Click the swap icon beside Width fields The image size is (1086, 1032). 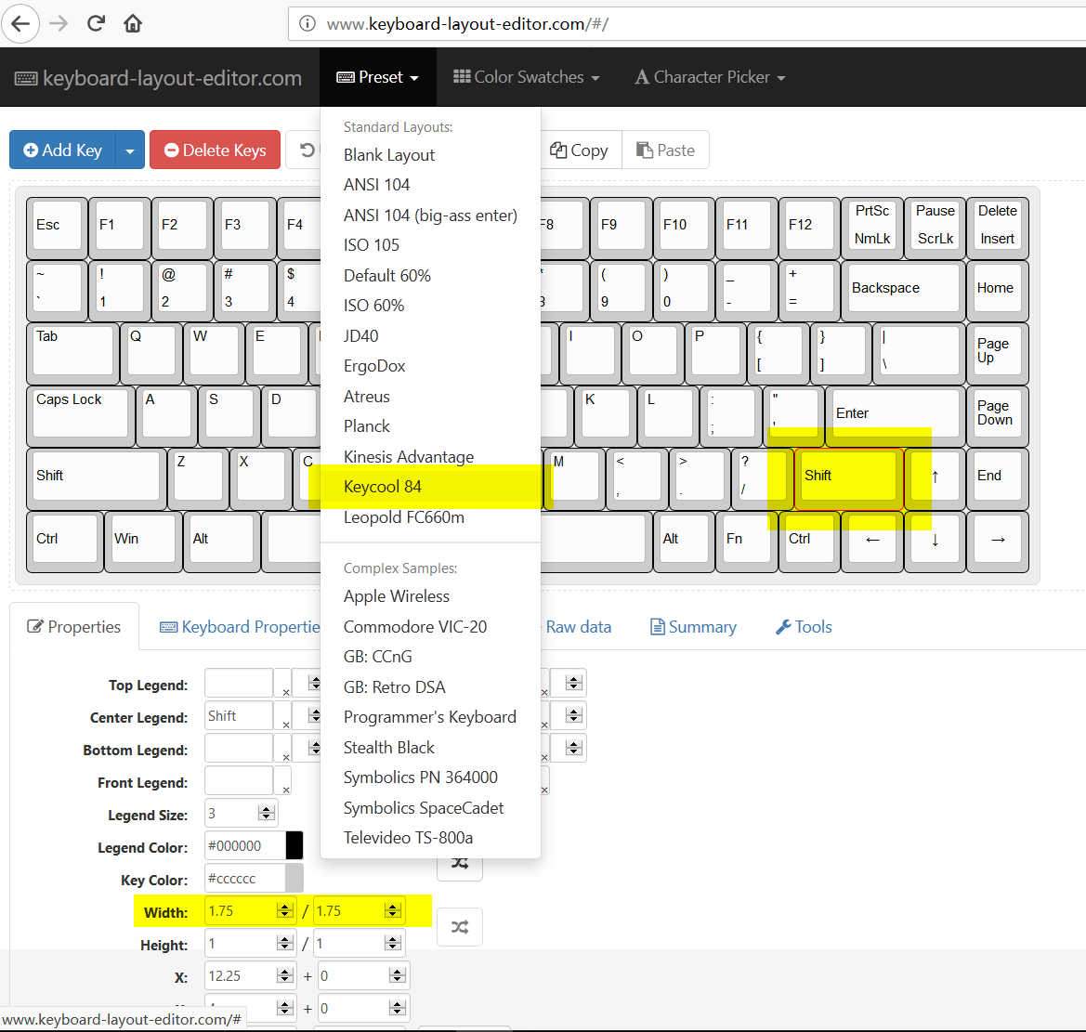coord(460,926)
